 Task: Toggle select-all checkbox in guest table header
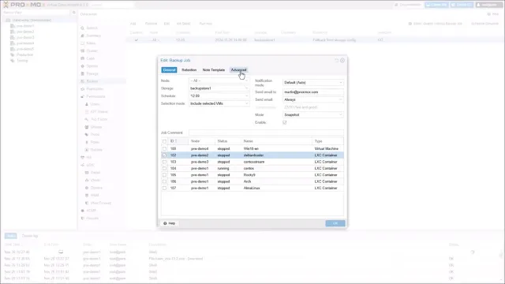164,141
